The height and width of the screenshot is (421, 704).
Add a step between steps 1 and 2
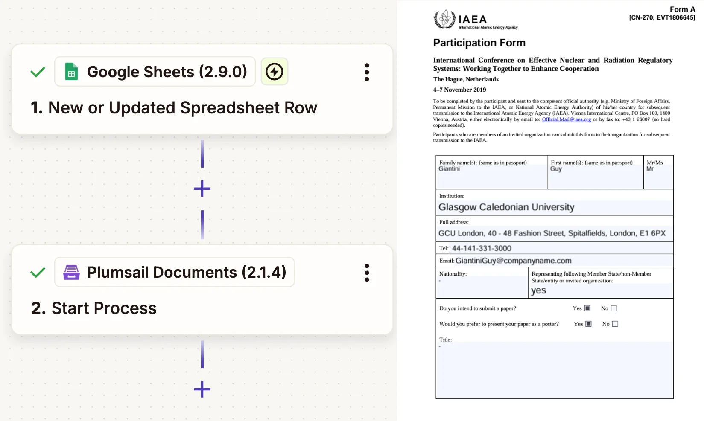[202, 189]
